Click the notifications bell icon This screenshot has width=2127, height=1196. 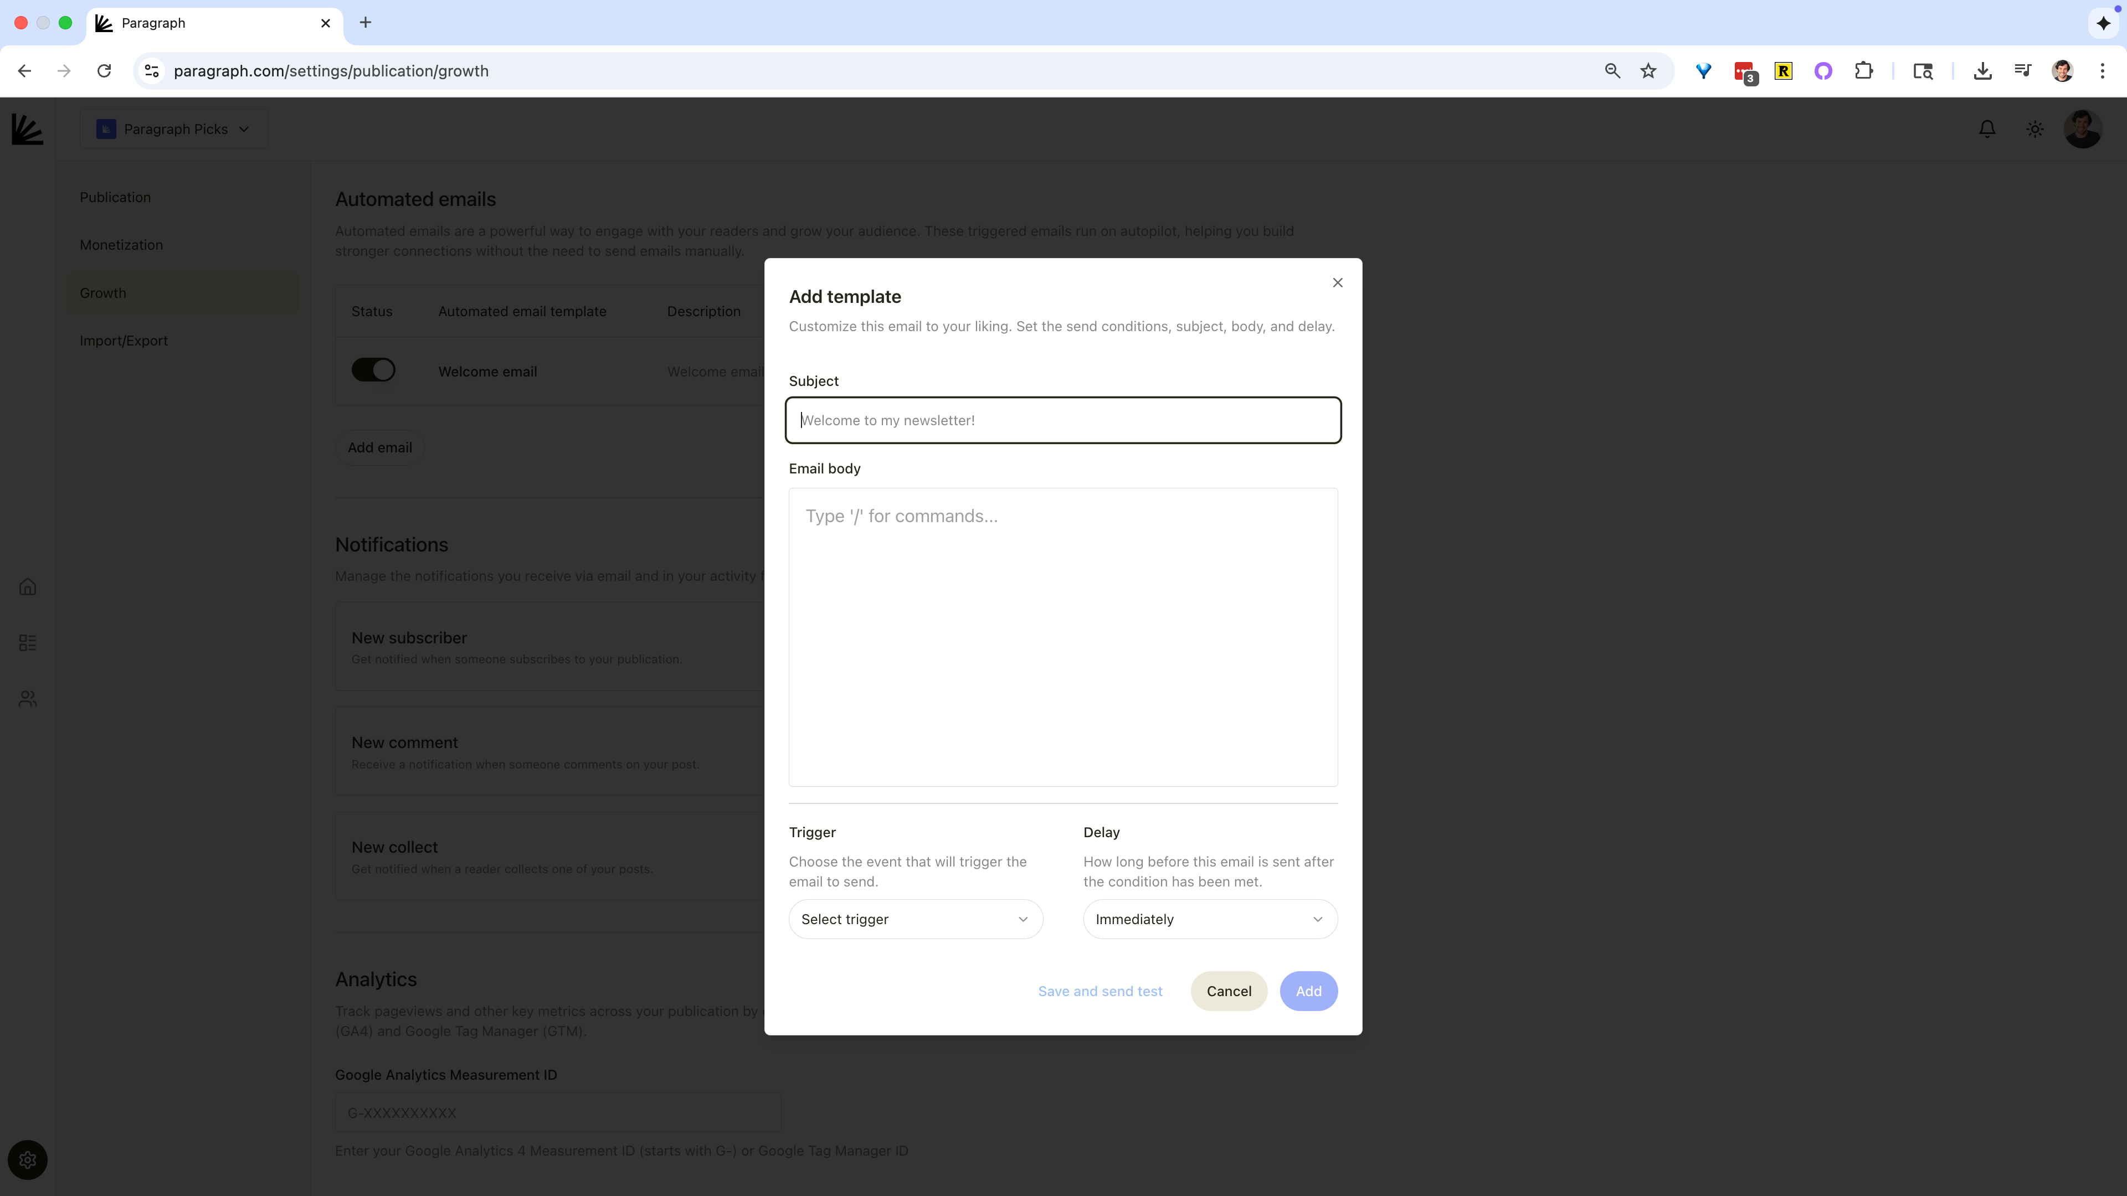point(1987,129)
